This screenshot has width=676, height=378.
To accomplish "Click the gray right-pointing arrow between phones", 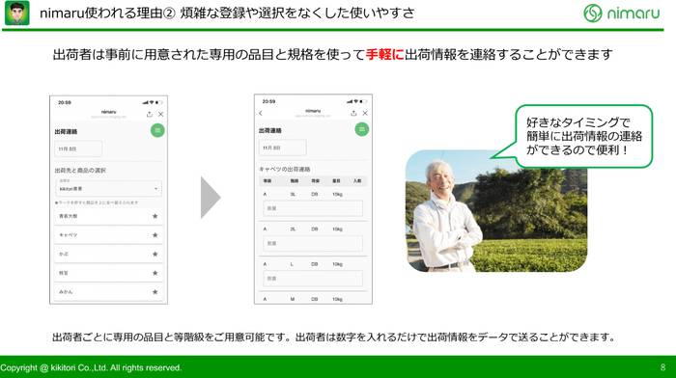I will 211,198.
